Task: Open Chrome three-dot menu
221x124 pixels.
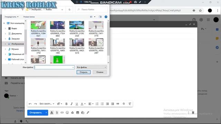Action: 218,10
